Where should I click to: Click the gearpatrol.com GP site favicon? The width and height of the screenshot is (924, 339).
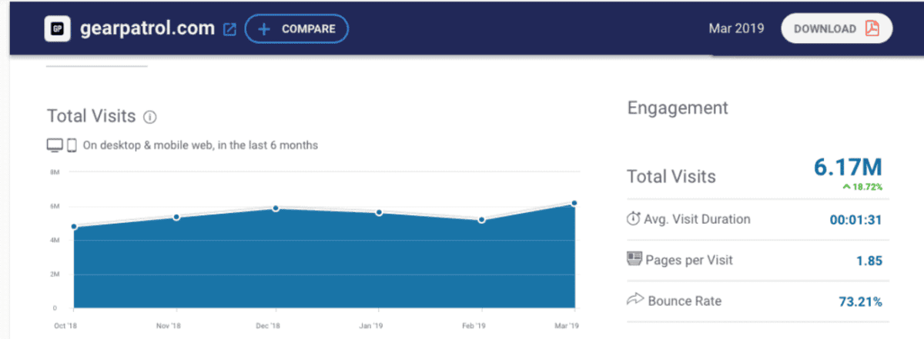pyautogui.click(x=57, y=29)
